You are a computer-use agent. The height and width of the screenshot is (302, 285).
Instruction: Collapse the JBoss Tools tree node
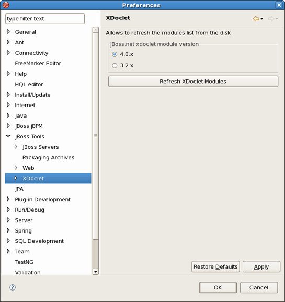(x=8, y=136)
